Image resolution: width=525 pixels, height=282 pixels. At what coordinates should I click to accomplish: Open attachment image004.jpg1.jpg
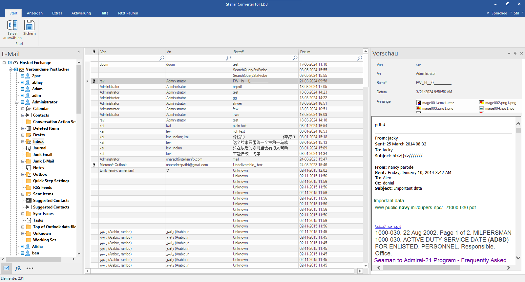[497, 108]
